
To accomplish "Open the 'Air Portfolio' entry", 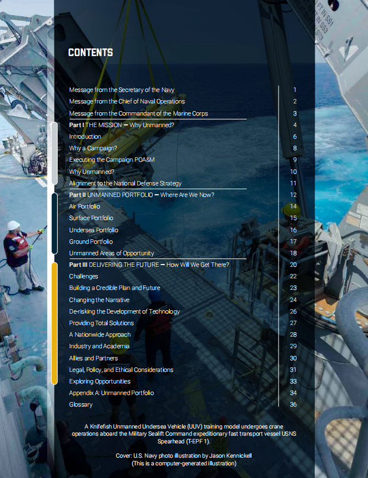I will 85,206.
